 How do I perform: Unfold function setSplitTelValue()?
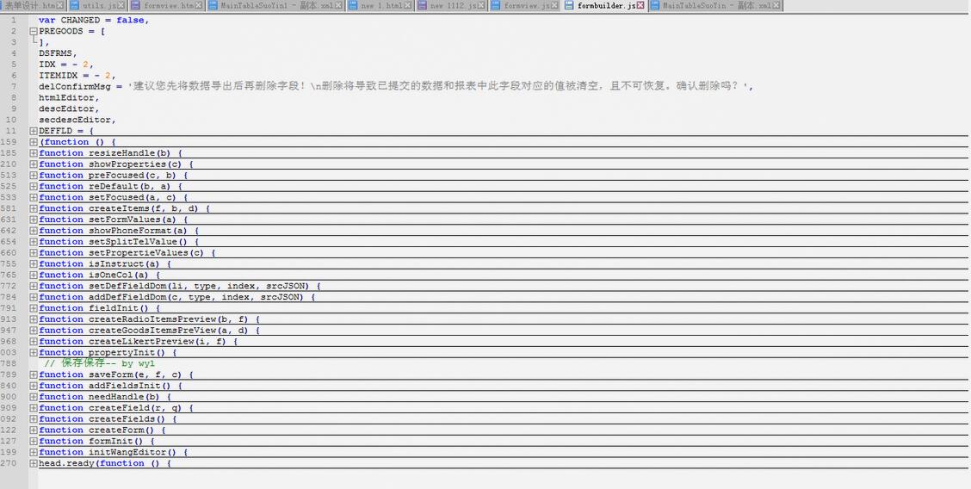[34, 241]
